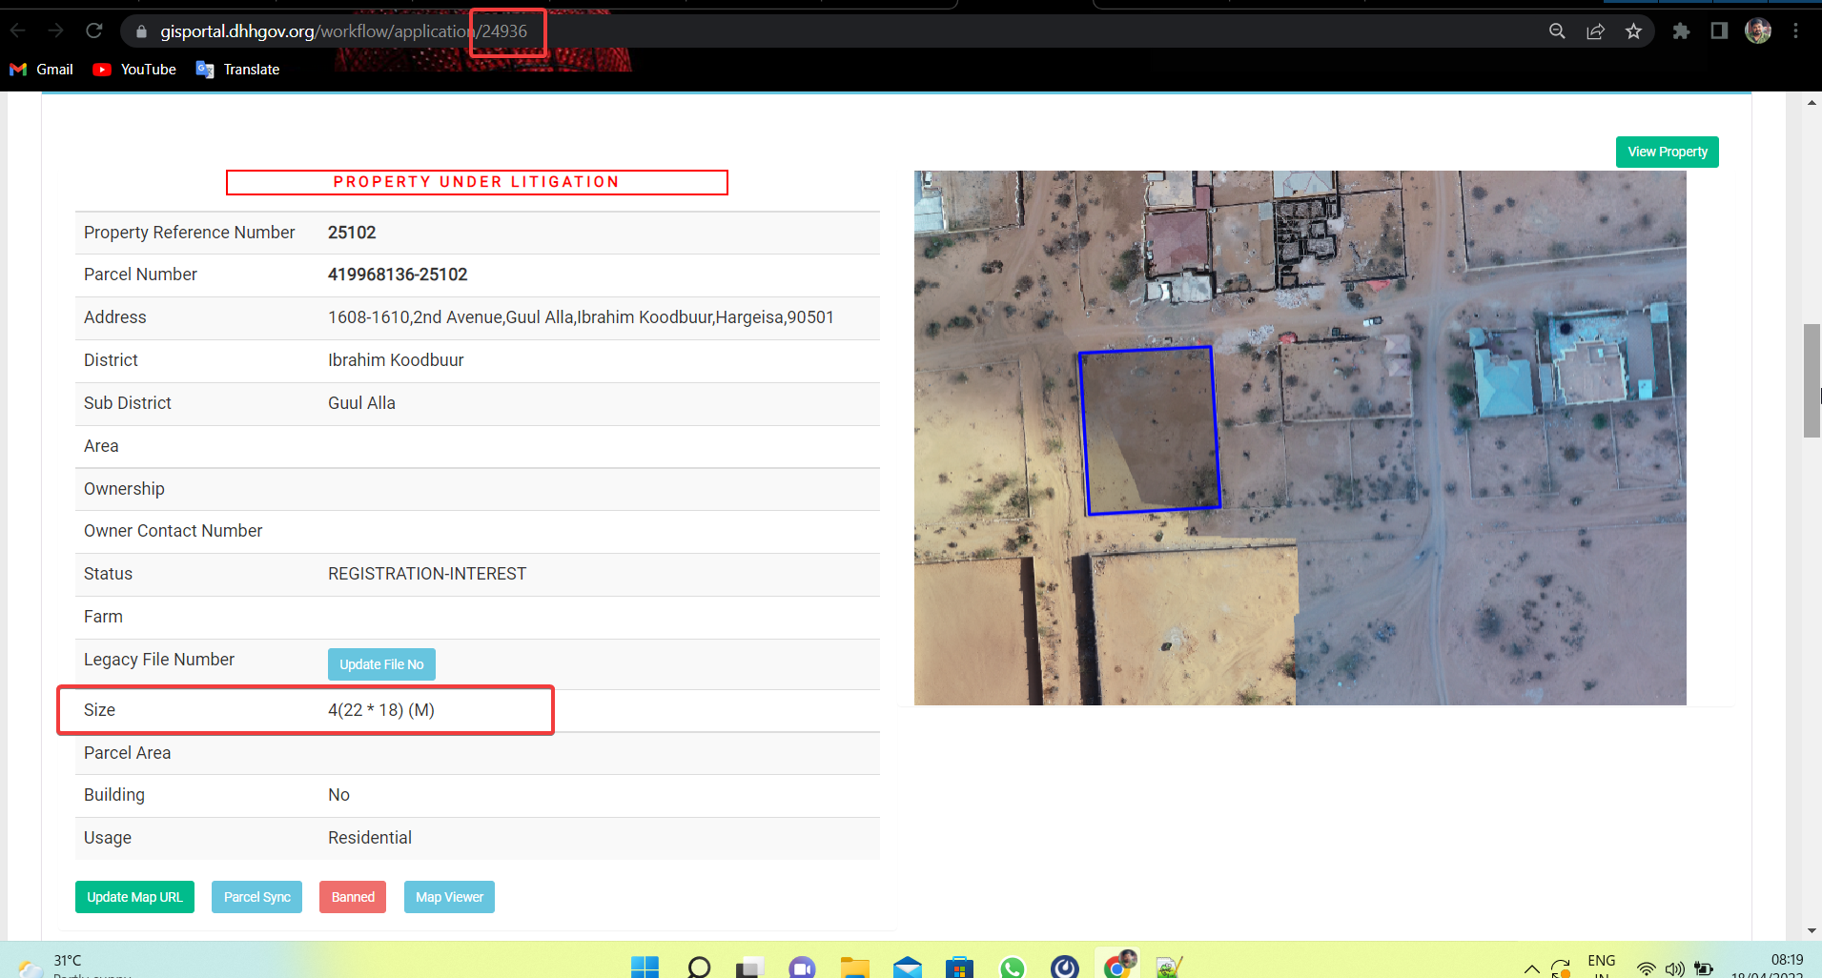Open the Windows Start menu
This screenshot has height=978, width=1822.
(x=645, y=967)
